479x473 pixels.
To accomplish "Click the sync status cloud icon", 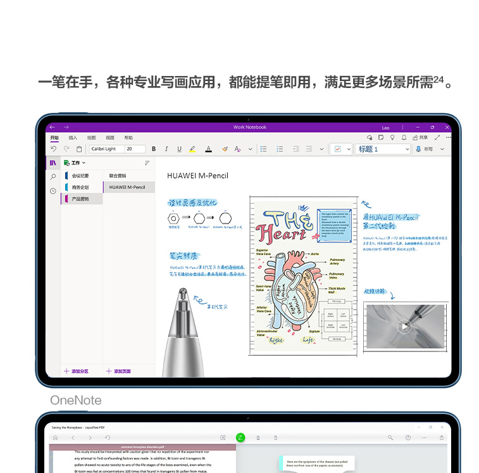I will click(x=370, y=137).
